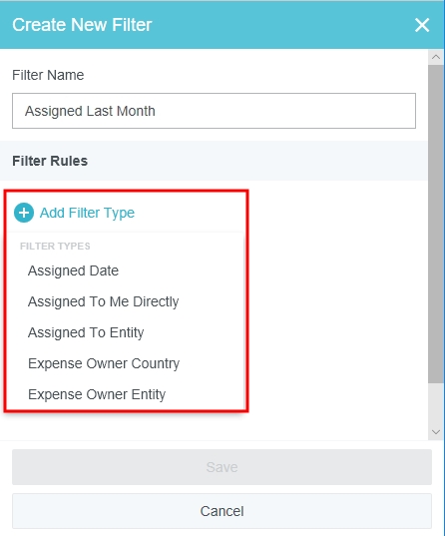The width and height of the screenshot is (445, 536).
Task: Click scrollbar track below the thumb
Action: coord(436,403)
